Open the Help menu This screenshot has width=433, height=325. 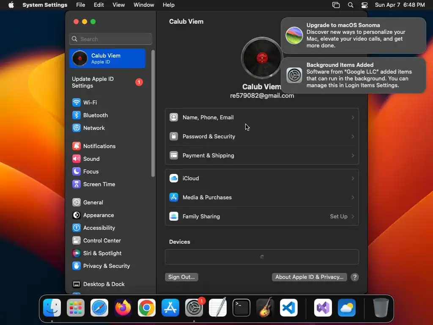(168, 5)
